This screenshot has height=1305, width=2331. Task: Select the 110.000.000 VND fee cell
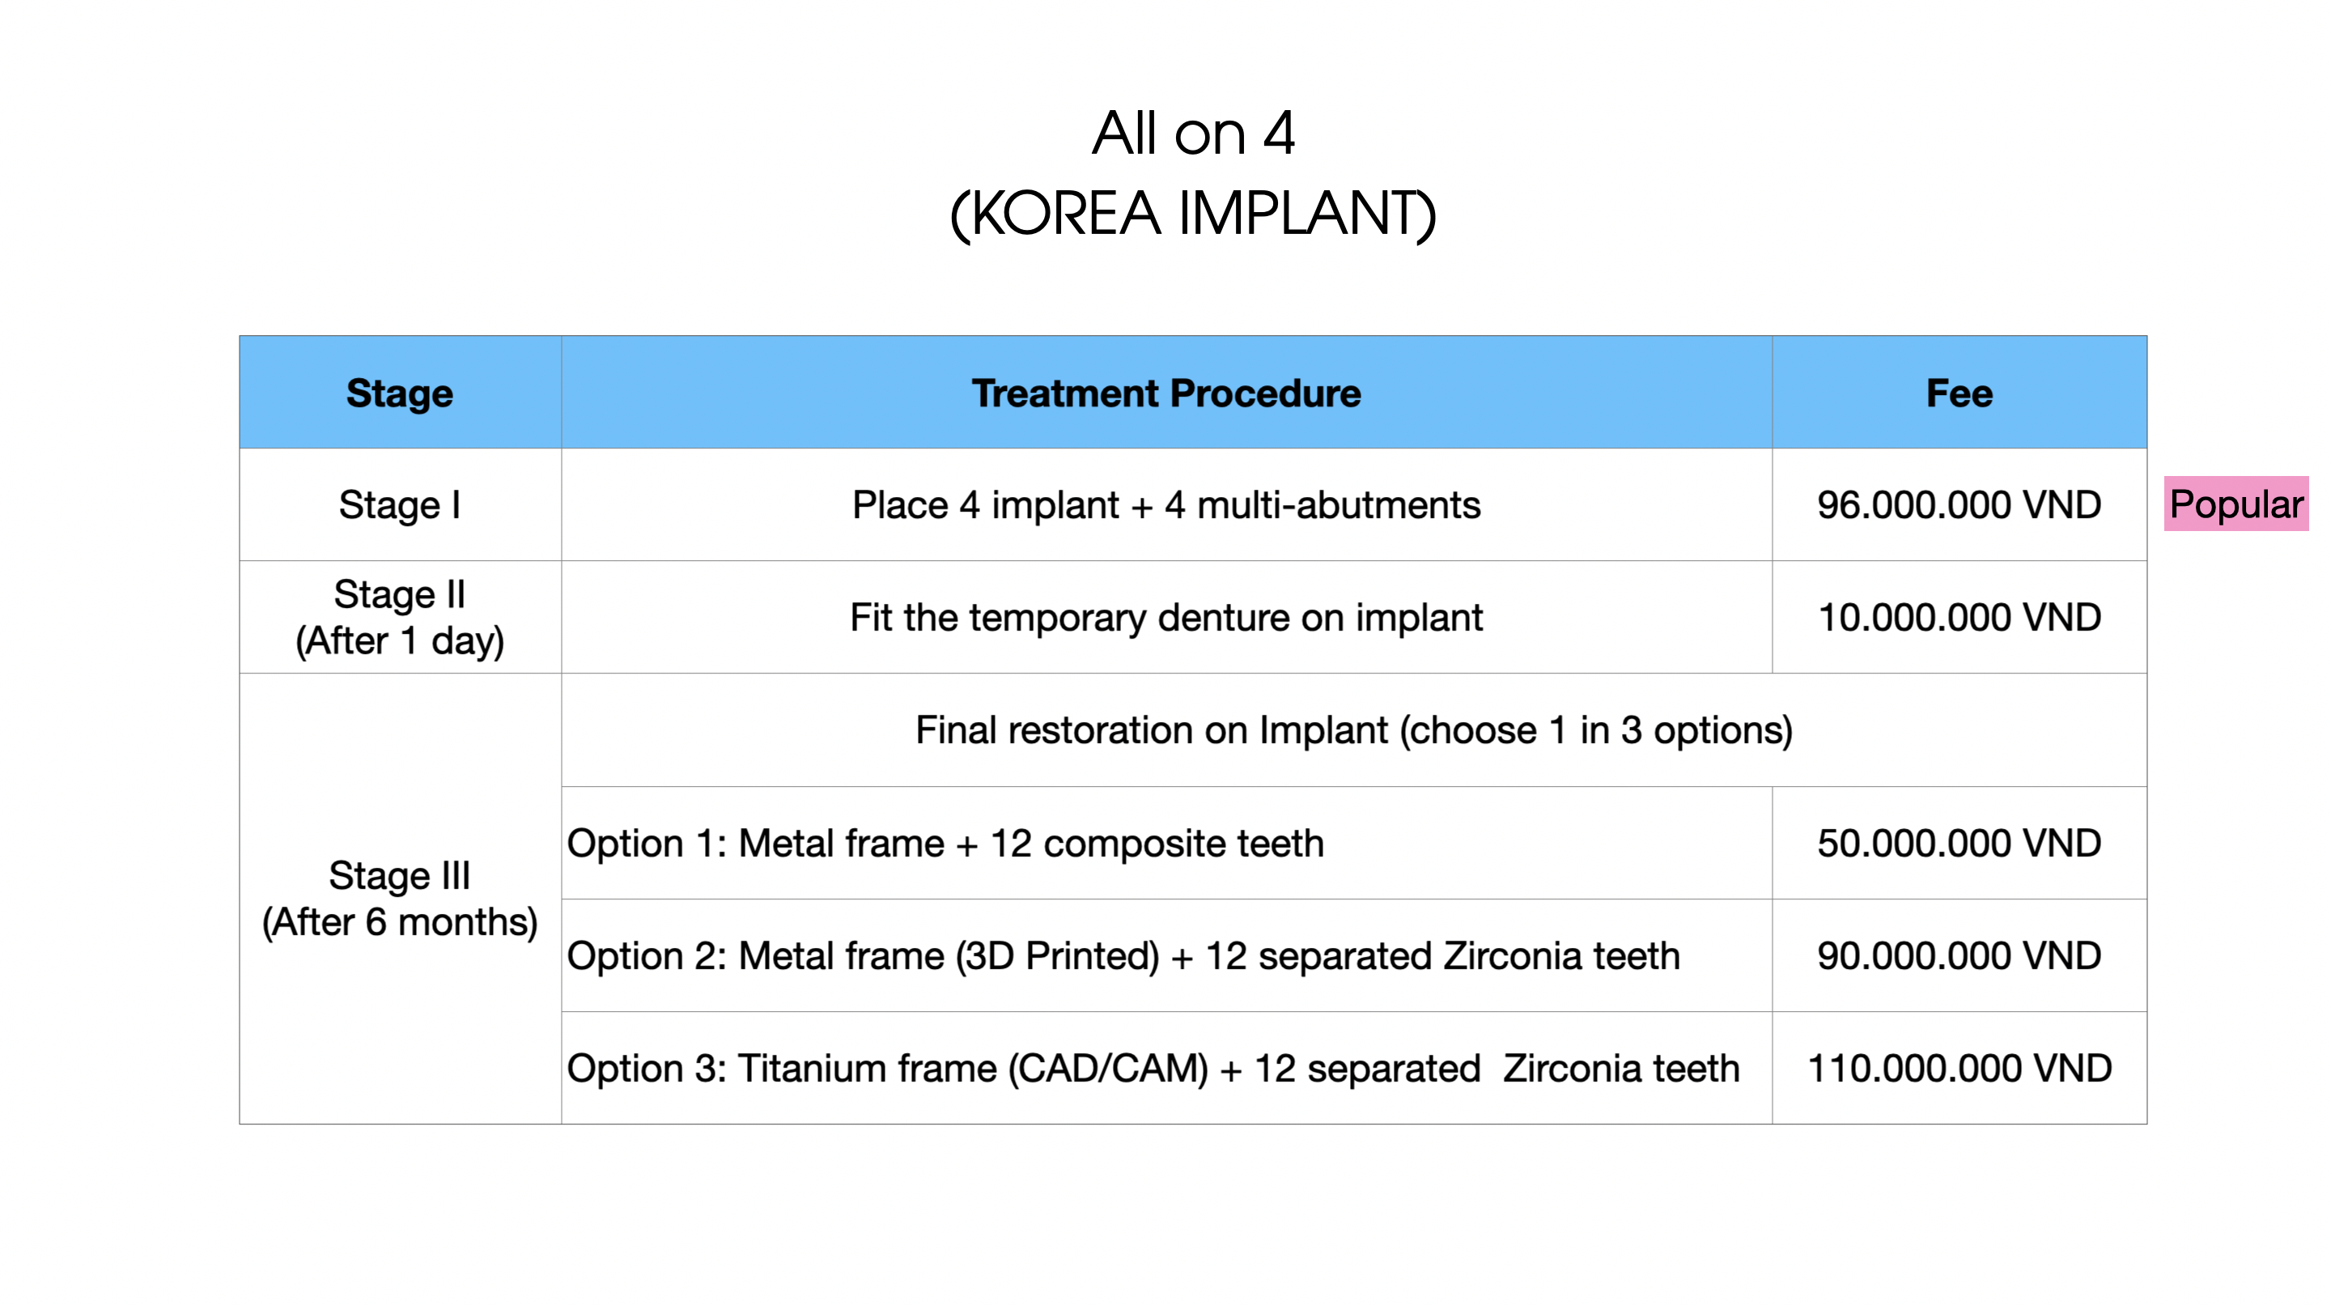[x=1958, y=1069]
